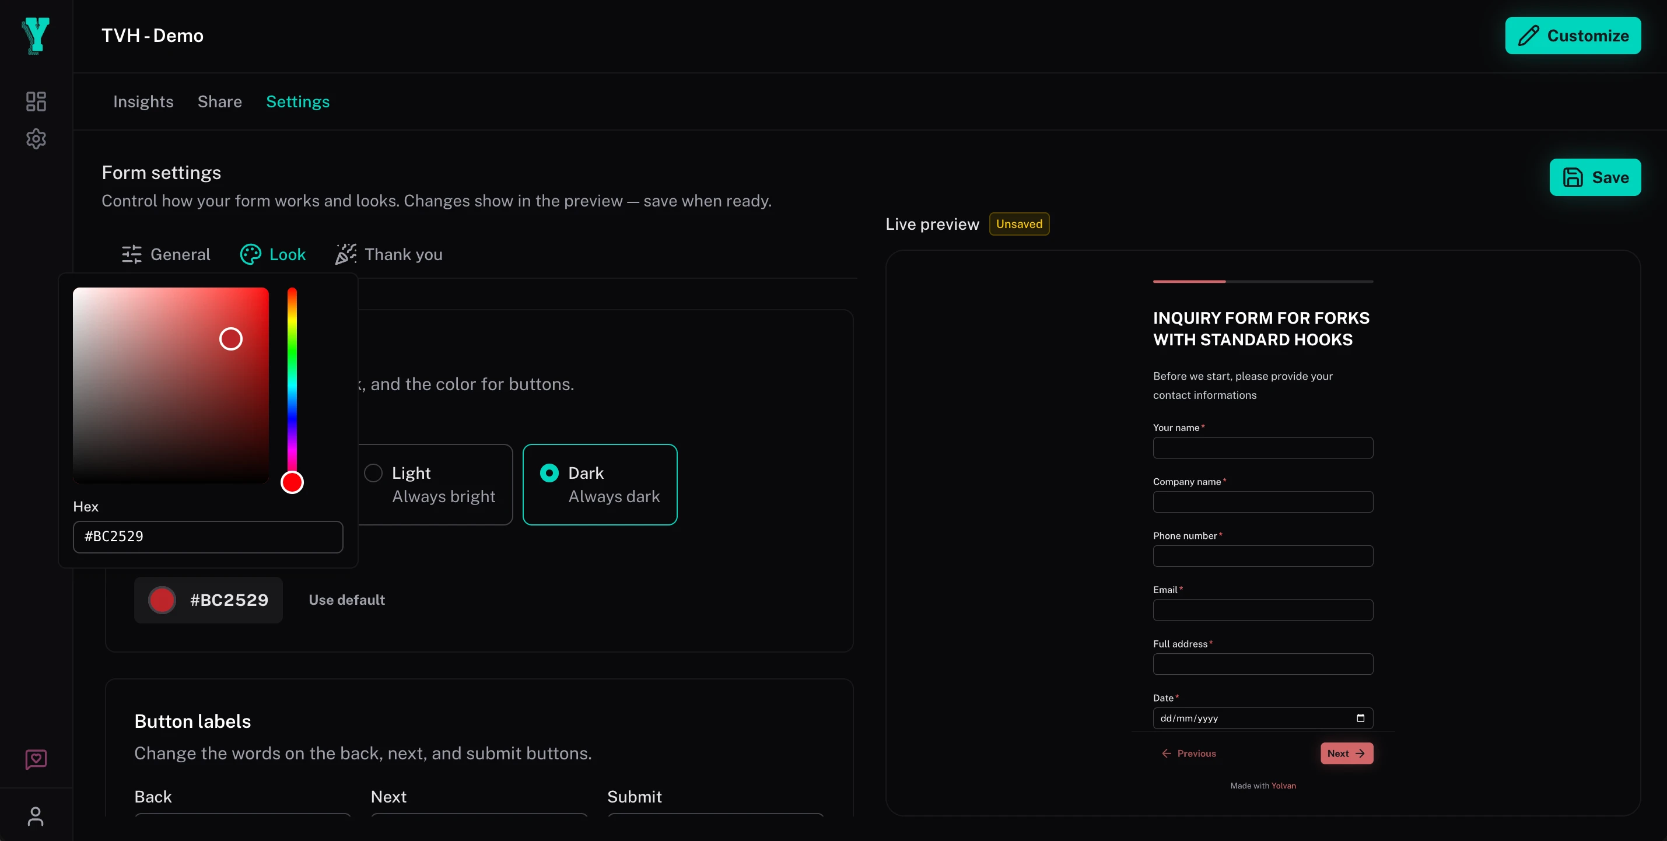Viewport: 1667px width, 841px height.
Task: Open the dashboard grid icon in sidebar
Action: [36, 101]
